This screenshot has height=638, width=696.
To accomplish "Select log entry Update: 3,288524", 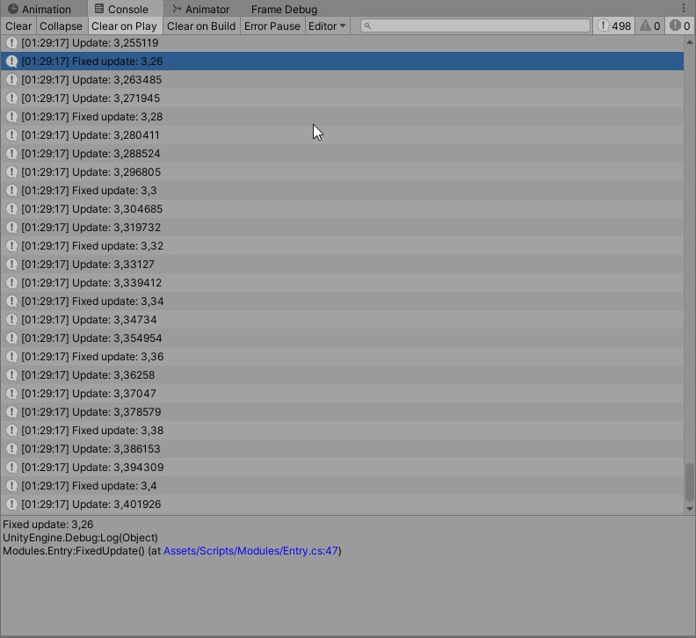I will [x=342, y=154].
